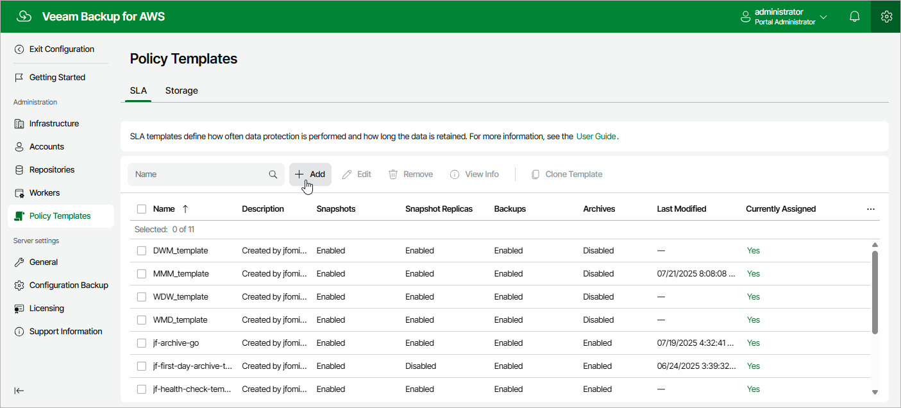
Task: Select the SLA tab
Action: click(139, 90)
